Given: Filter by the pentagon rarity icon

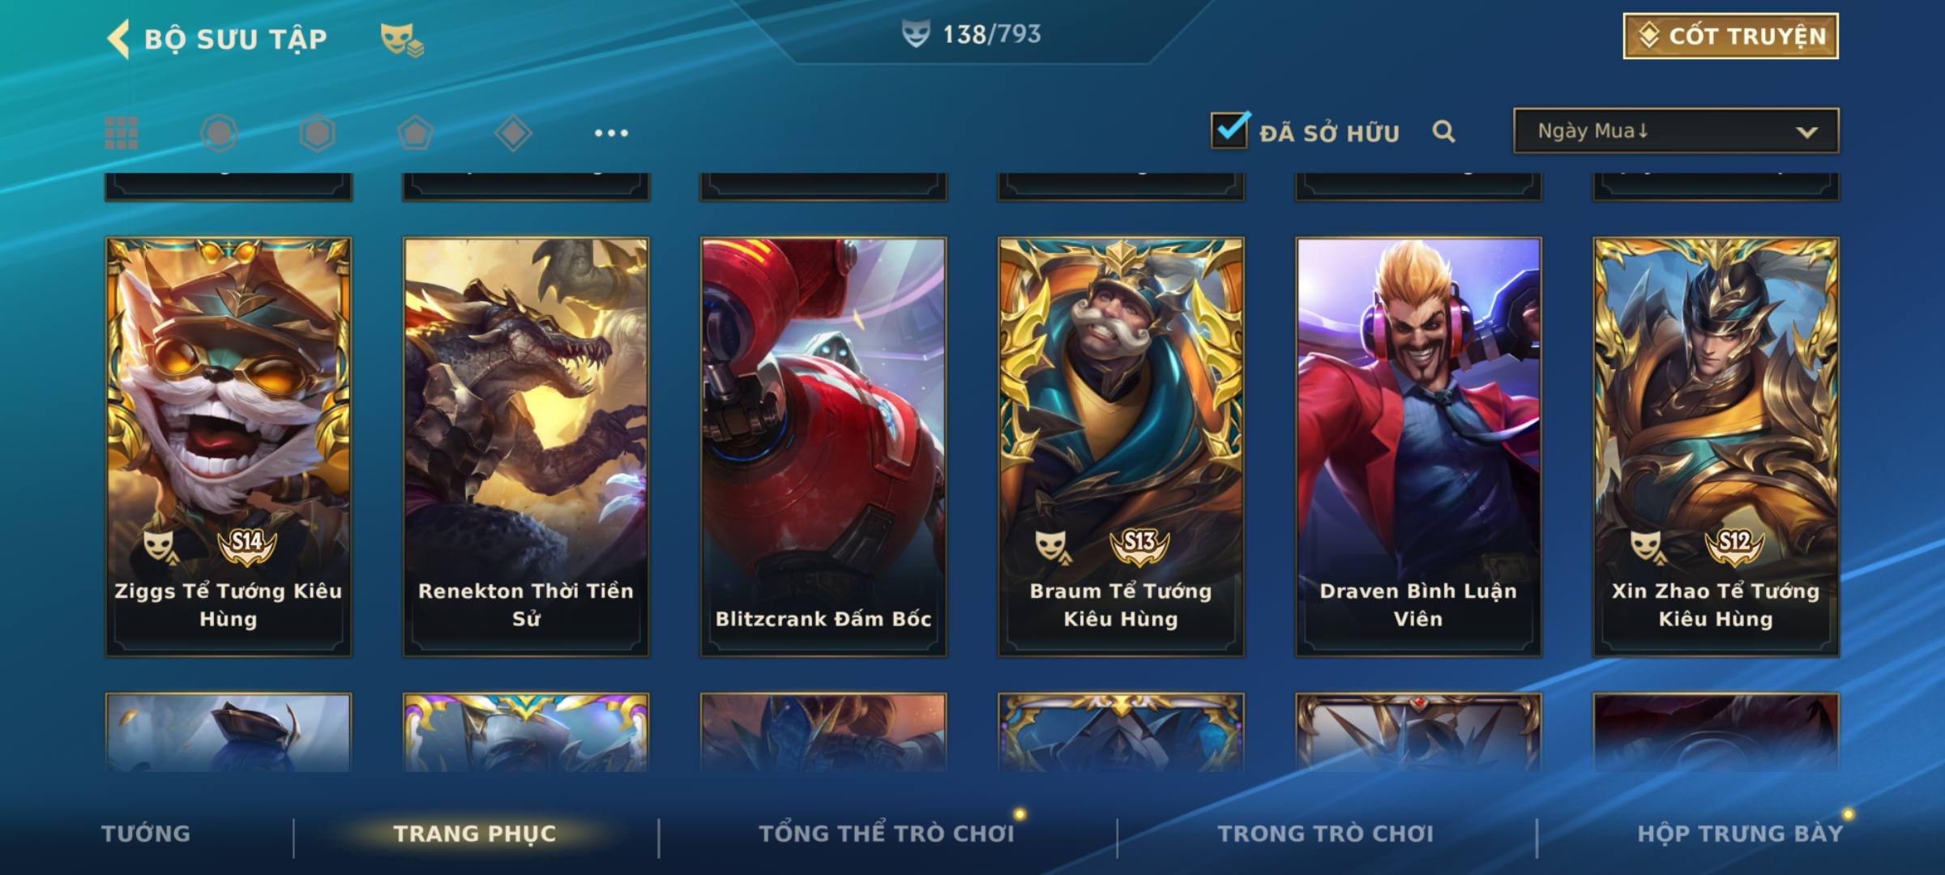Looking at the screenshot, I should click(x=415, y=133).
